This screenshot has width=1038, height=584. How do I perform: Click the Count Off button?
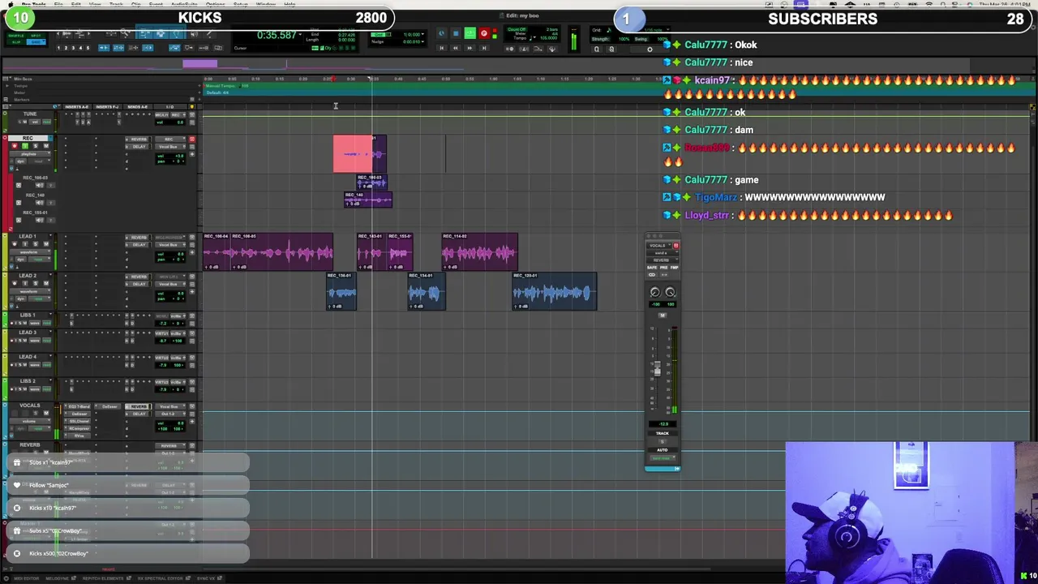click(x=517, y=29)
